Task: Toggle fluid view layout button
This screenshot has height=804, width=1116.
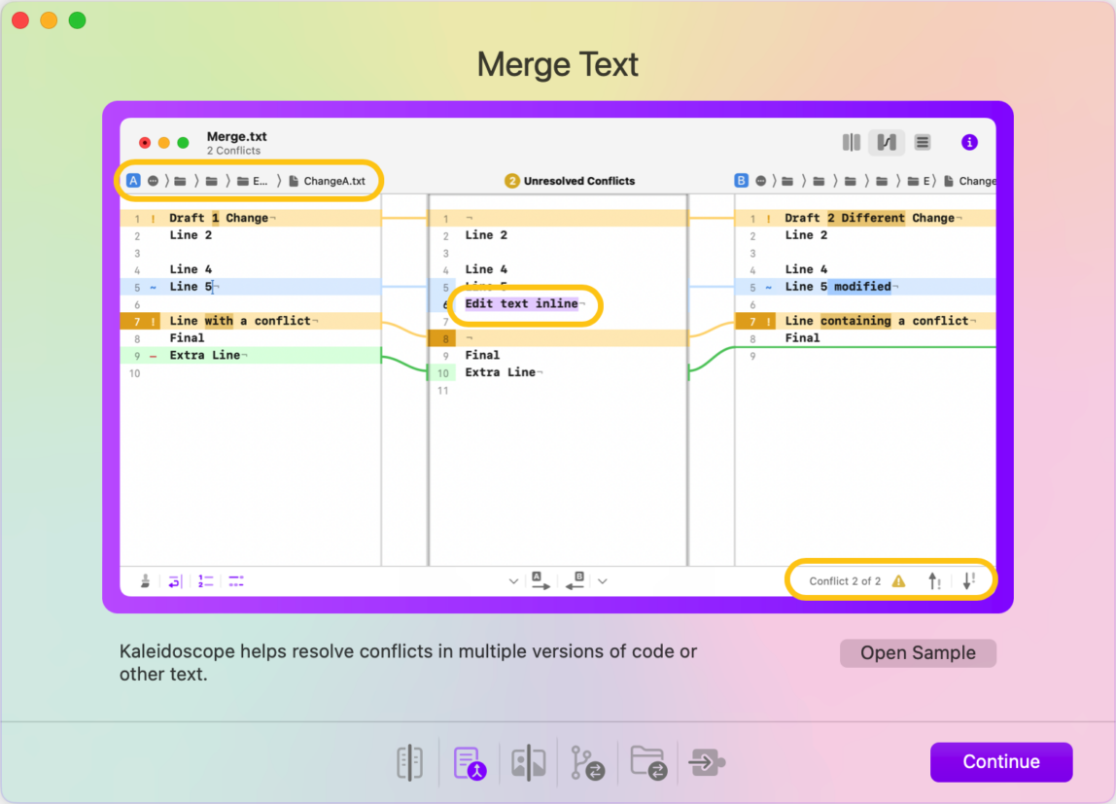Action: [887, 142]
